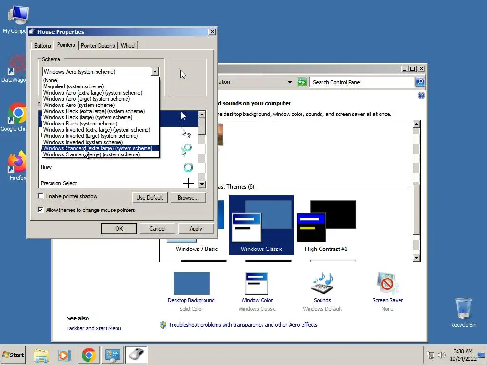Click Cancel in Mouse Properties
This screenshot has width=487, height=365.
pyautogui.click(x=157, y=229)
